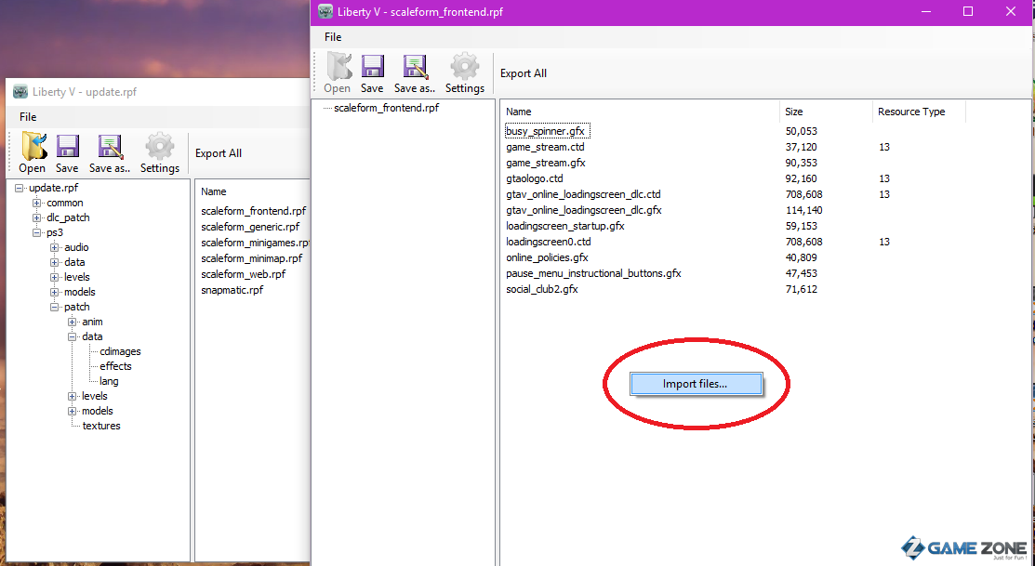Sort by the Name column in the scaleform_frontend.rpf window
Image resolution: width=1035 pixels, height=566 pixels.
[640, 112]
